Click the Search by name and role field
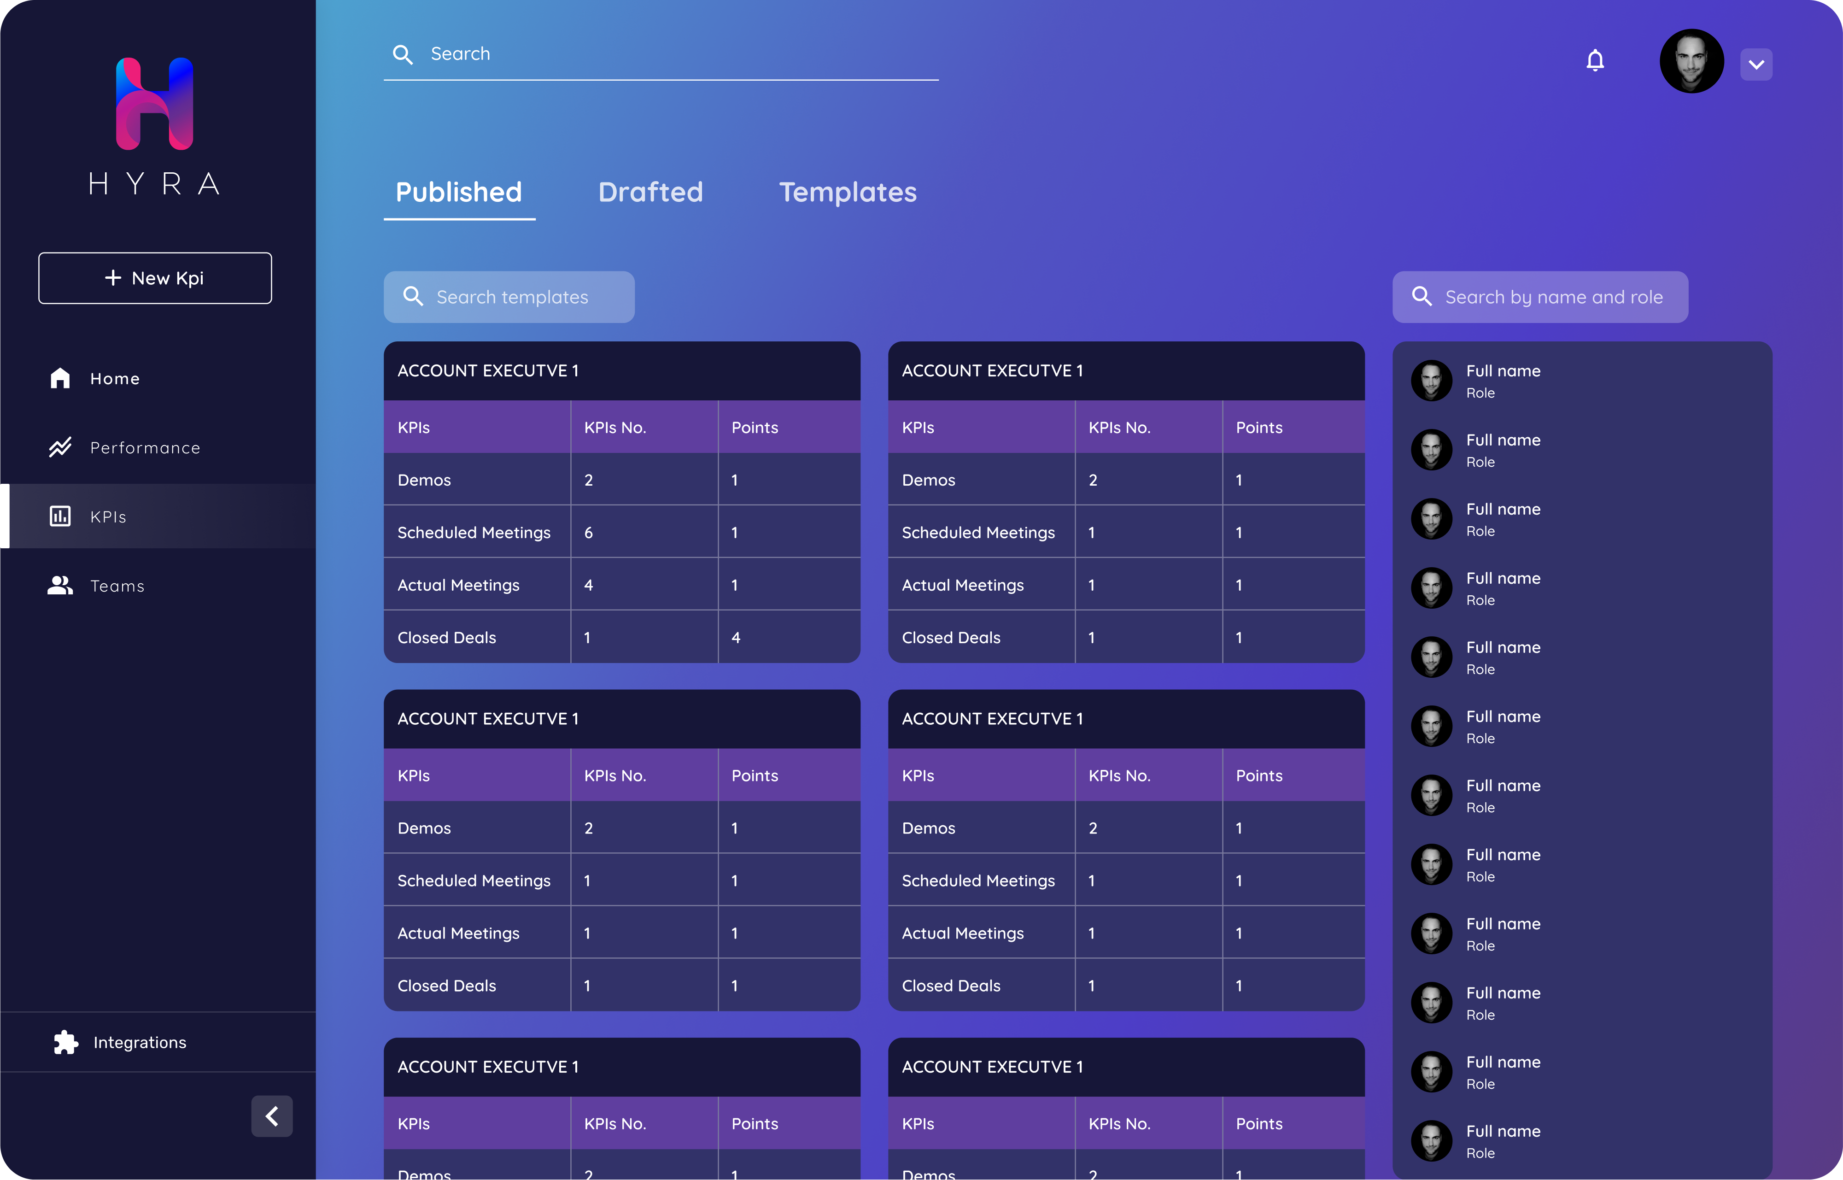 click(x=1539, y=297)
